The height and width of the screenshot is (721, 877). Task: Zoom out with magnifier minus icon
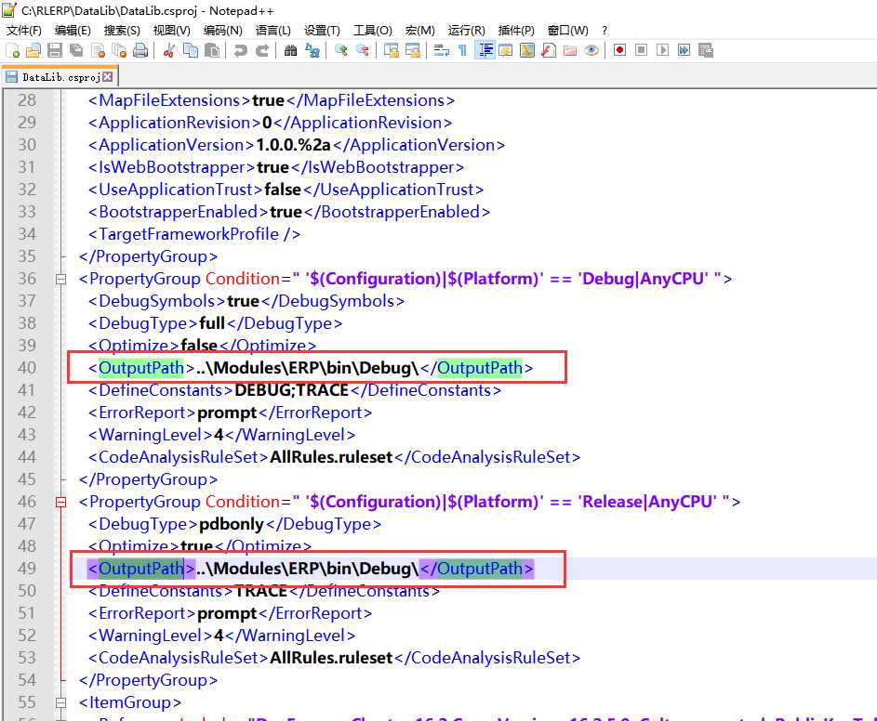pyautogui.click(x=363, y=51)
